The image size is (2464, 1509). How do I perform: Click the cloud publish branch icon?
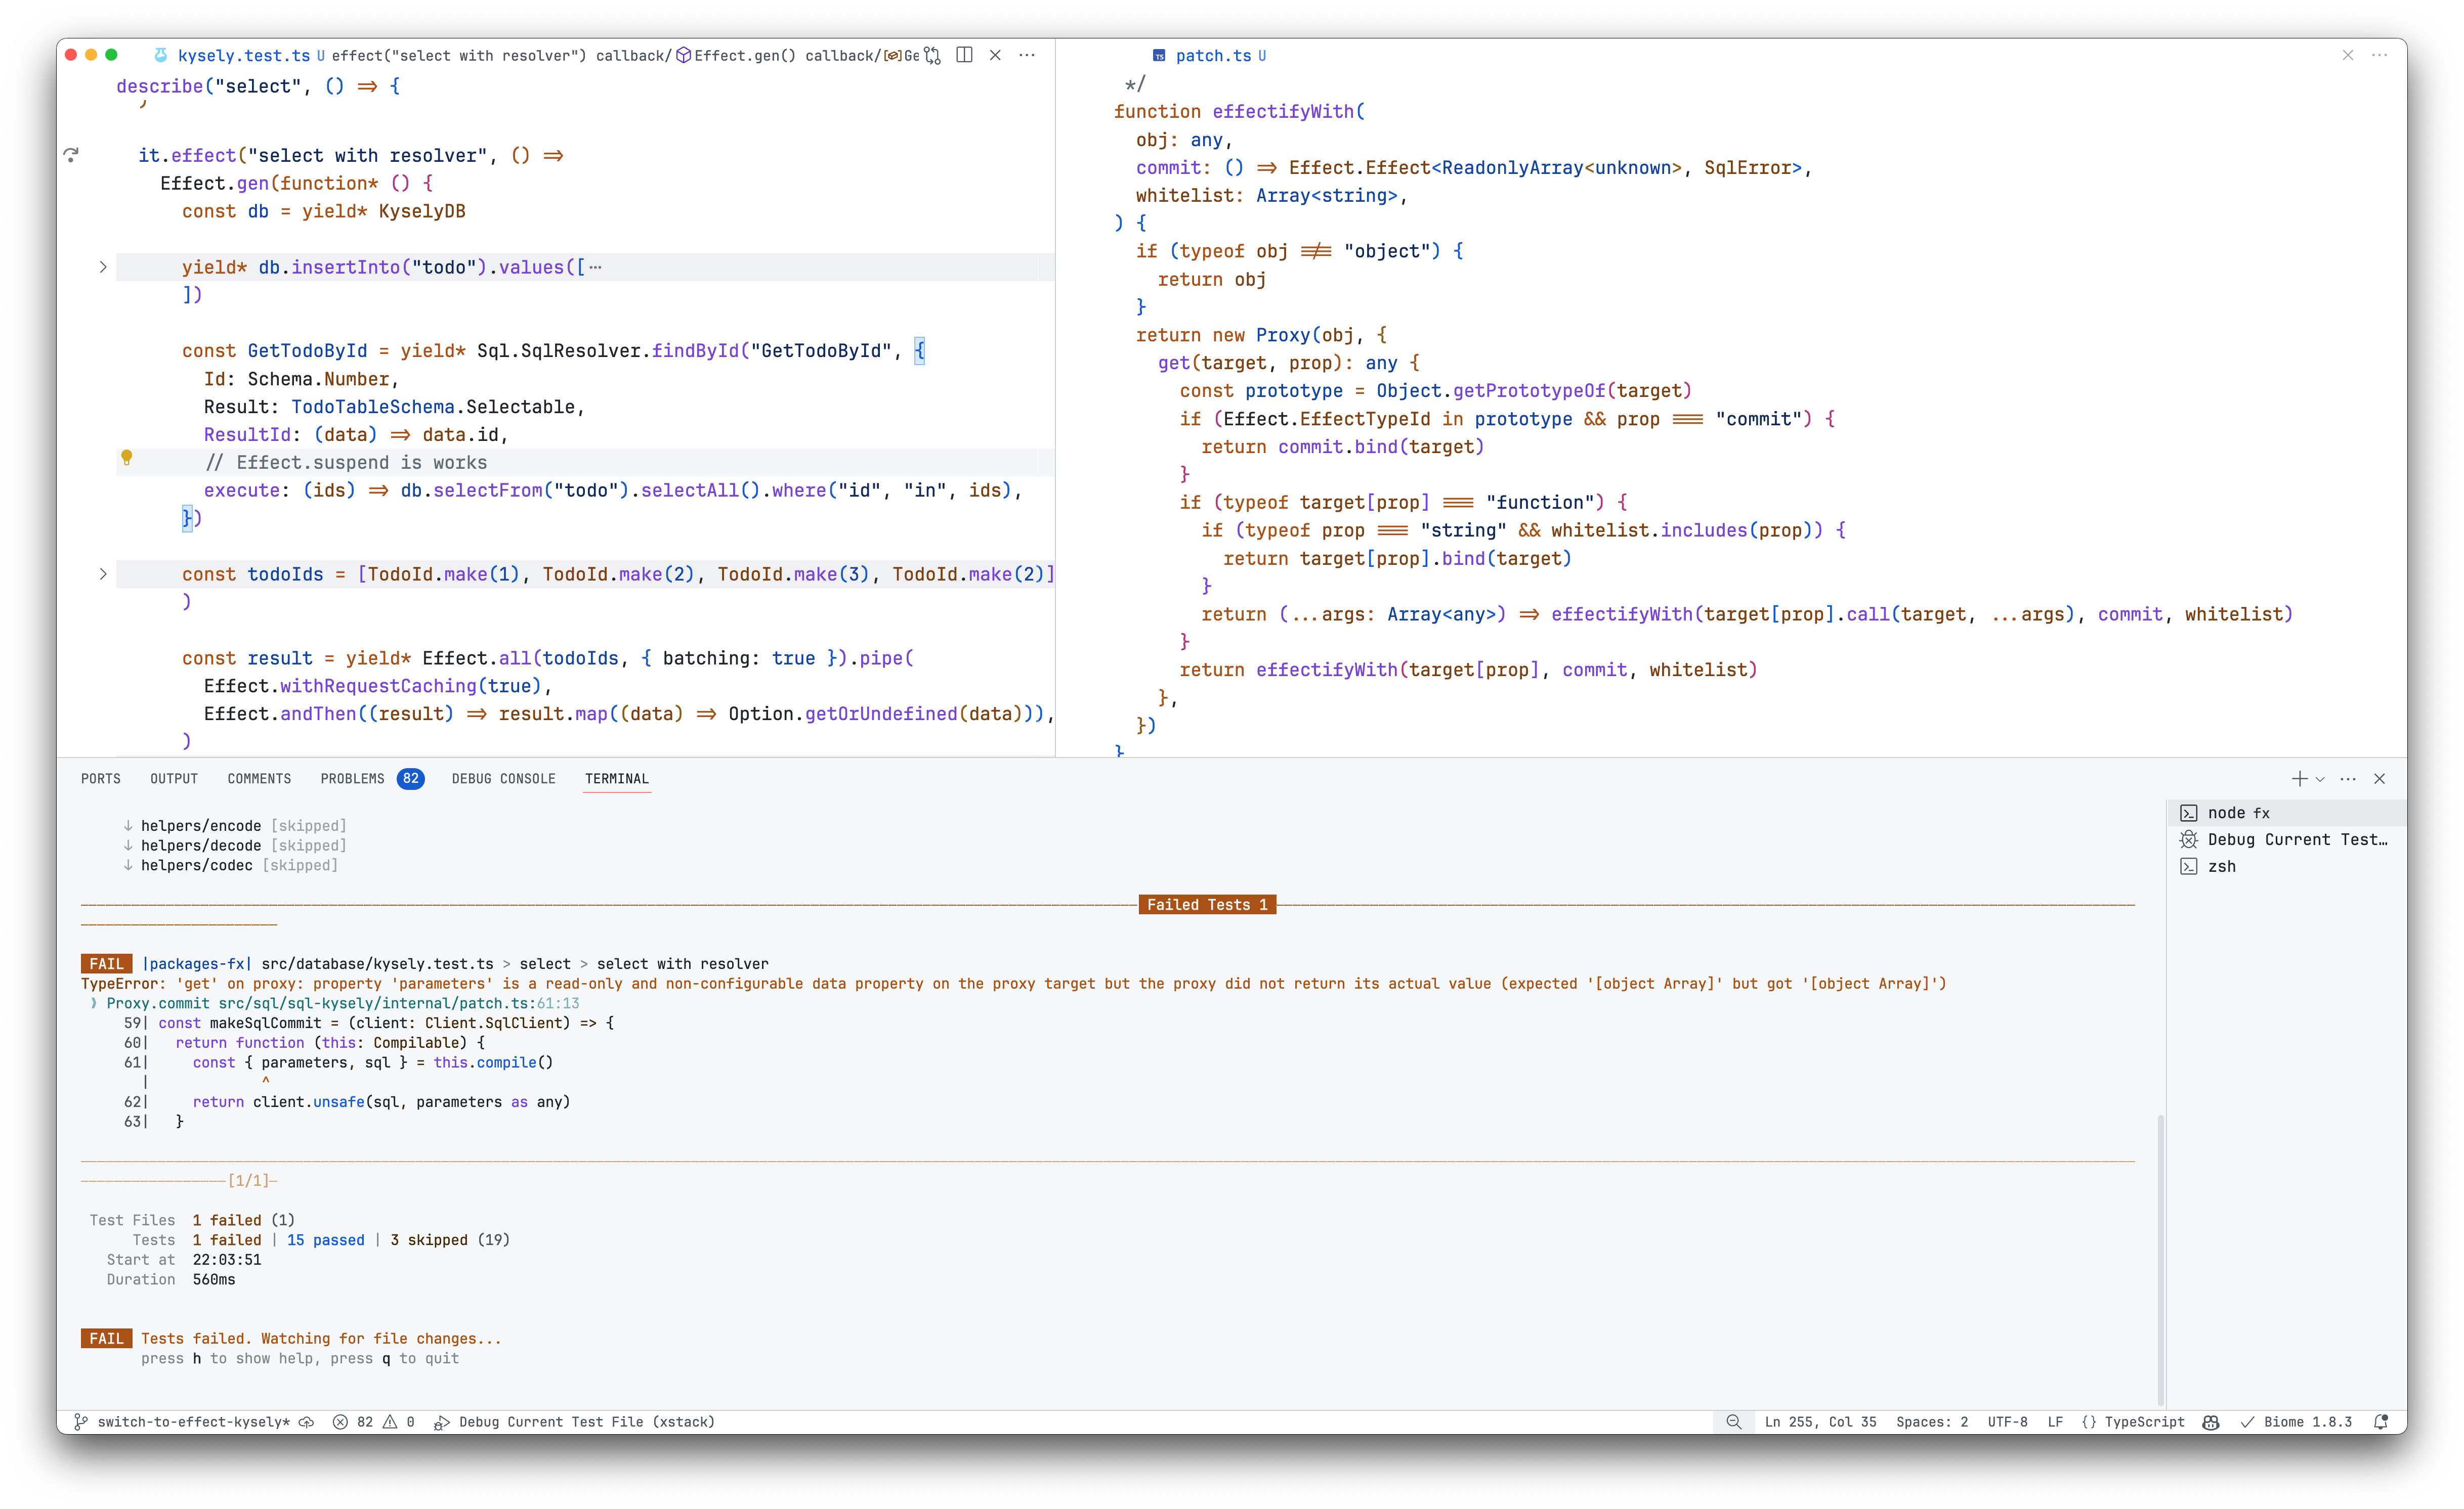point(307,1422)
